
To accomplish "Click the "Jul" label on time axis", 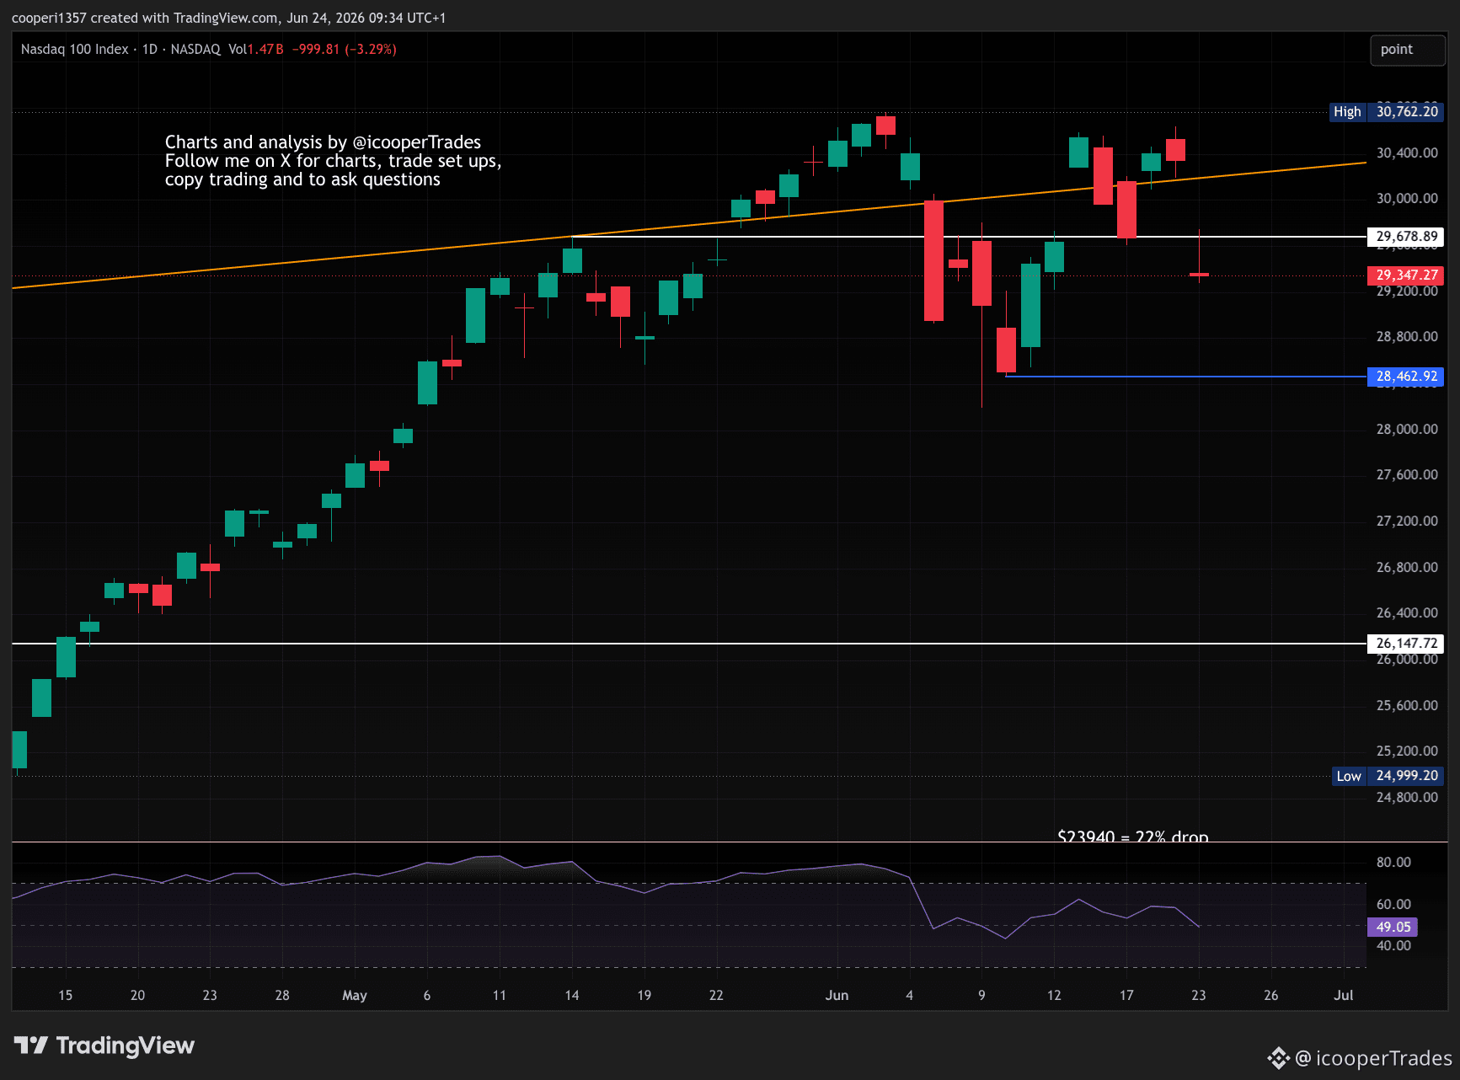I will (x=1344, y=996).
